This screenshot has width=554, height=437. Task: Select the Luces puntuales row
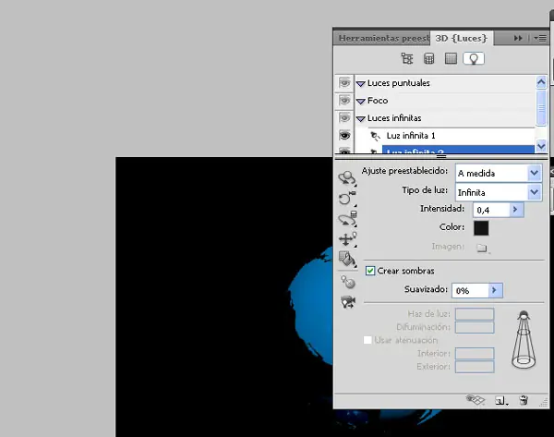coord(445,83)
